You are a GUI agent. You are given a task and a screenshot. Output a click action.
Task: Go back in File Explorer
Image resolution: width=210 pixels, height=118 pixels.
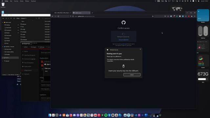click(x=3, y=18)
